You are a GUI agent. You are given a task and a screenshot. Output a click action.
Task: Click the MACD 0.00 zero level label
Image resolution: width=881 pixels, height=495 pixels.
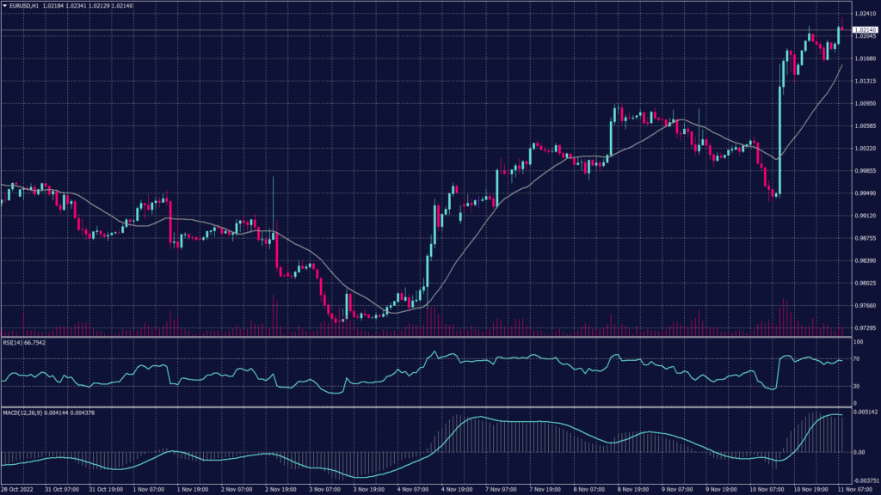(x=859, y=452)
